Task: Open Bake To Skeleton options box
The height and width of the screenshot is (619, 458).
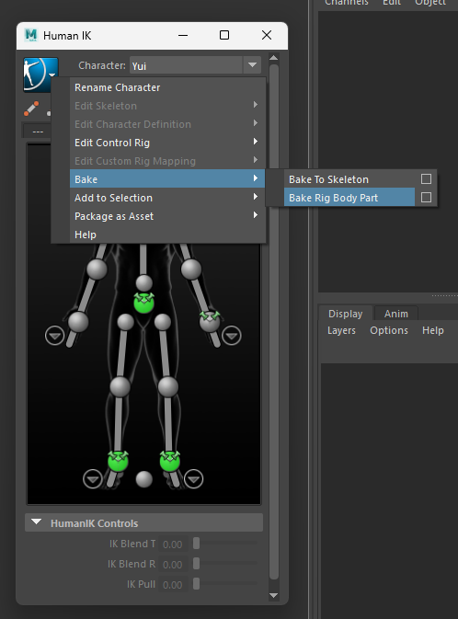Action: point(426,178)
